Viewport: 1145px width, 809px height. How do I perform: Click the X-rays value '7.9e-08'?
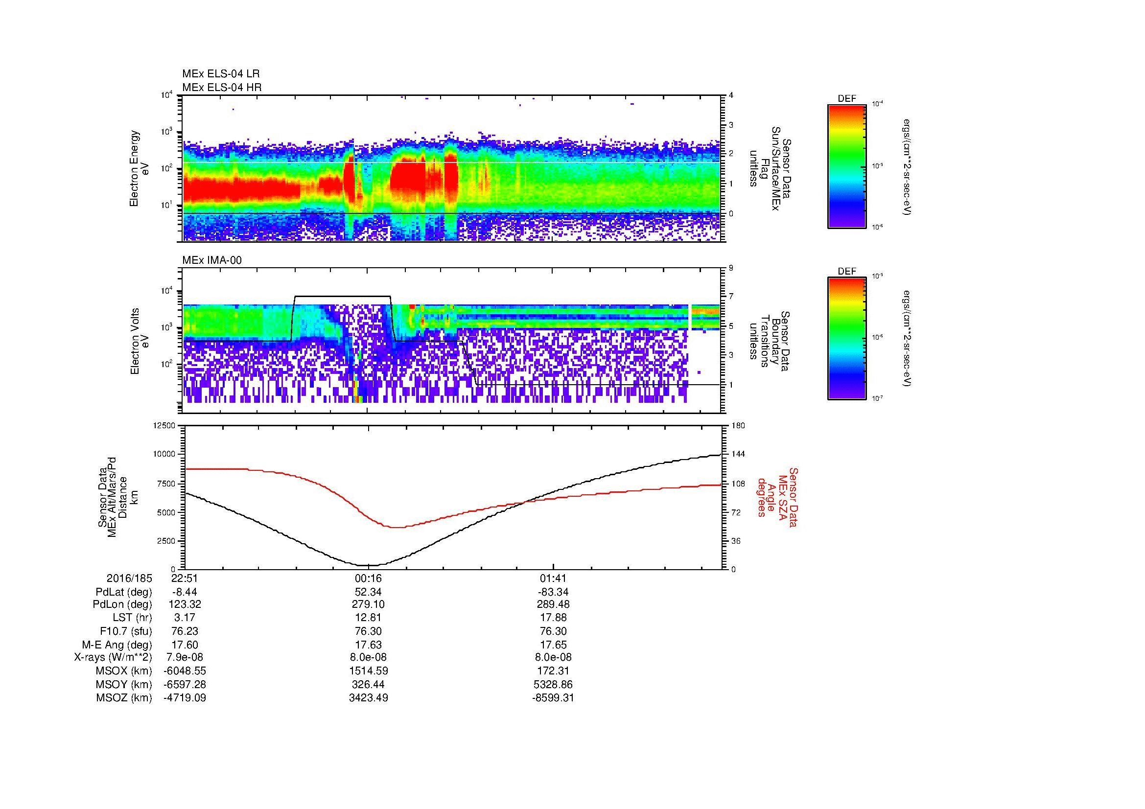[x=185, y=657]
